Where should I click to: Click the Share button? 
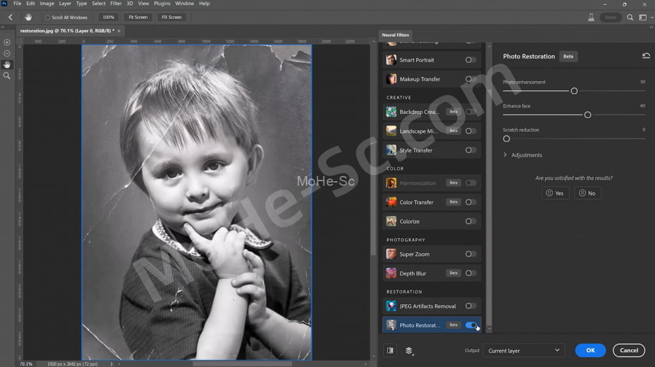point(610,17)
